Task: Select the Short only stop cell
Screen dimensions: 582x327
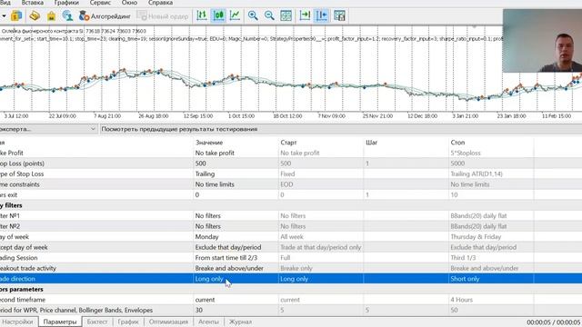Action: click(491, 279)
